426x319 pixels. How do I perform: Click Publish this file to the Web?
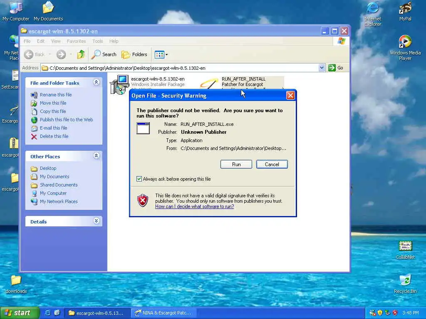[66, 120]
